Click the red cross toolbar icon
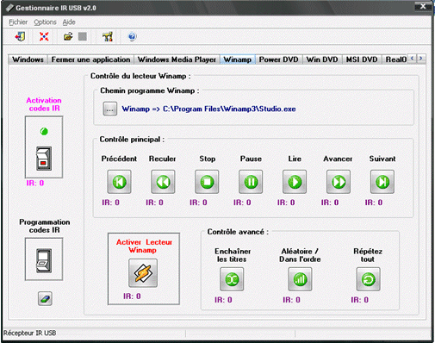The height and width of the screenshot is (343, 435). [x=44, y=36]
